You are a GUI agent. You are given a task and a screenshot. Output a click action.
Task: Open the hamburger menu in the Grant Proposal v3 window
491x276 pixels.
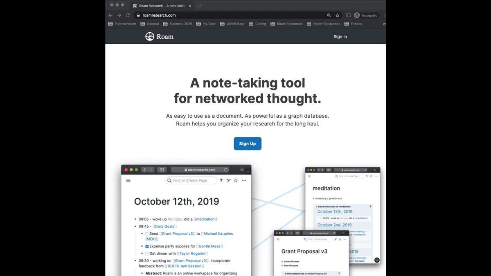[278, 239]
